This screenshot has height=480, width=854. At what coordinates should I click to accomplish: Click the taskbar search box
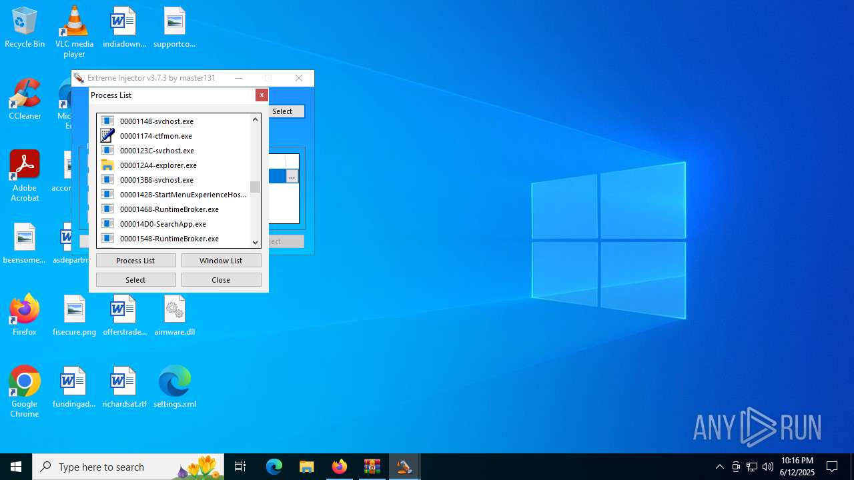click(x=128, y=467)
